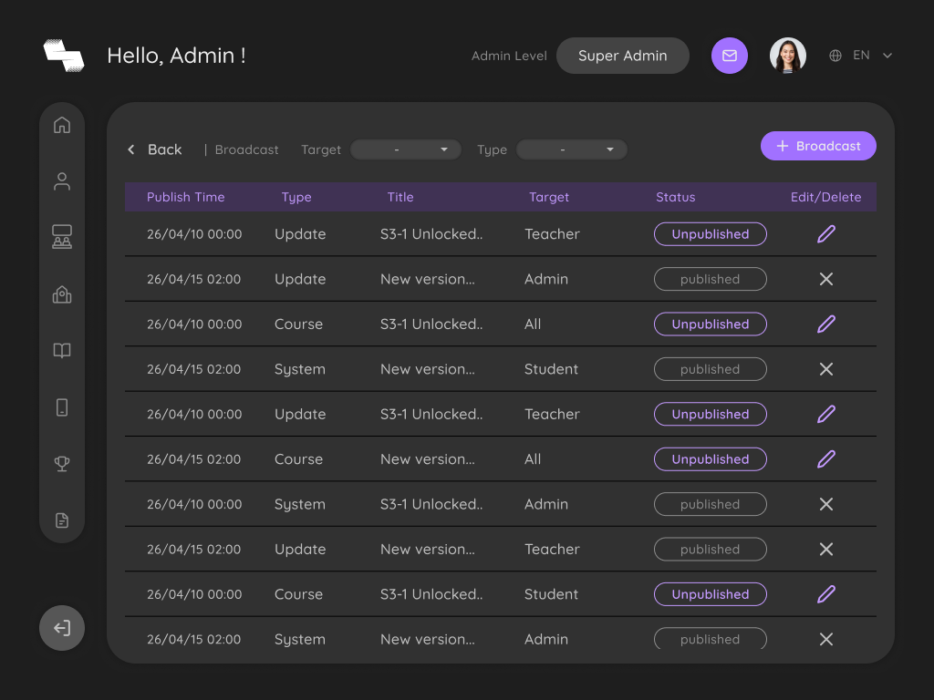
Task: Open the trophy icon in the sidebar
Action: tap(62, 463)
